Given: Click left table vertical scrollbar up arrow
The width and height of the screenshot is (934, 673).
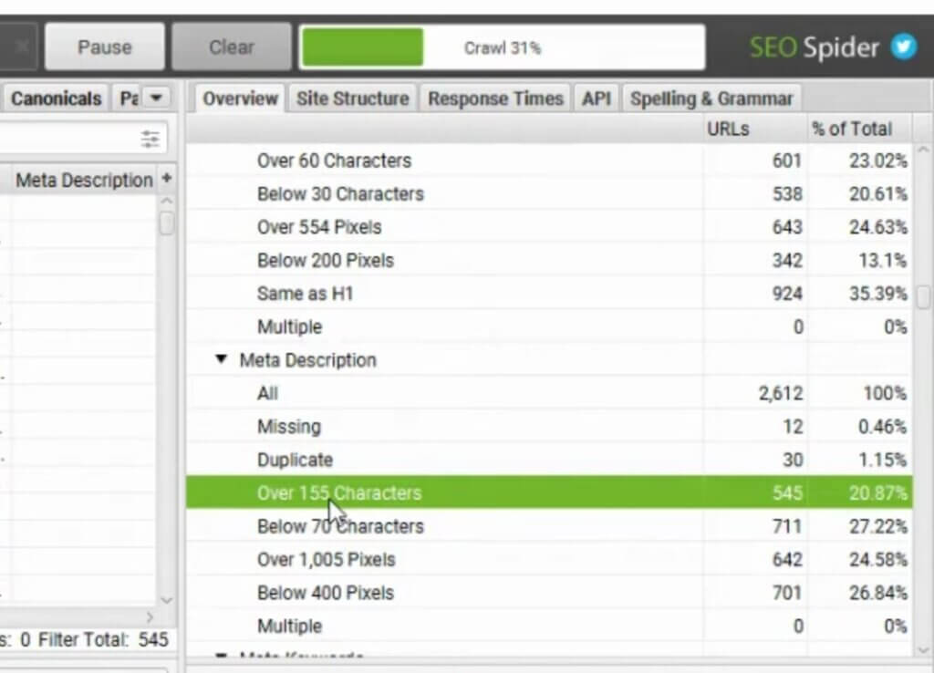Looking at the screenshot, I should [168, 202].
